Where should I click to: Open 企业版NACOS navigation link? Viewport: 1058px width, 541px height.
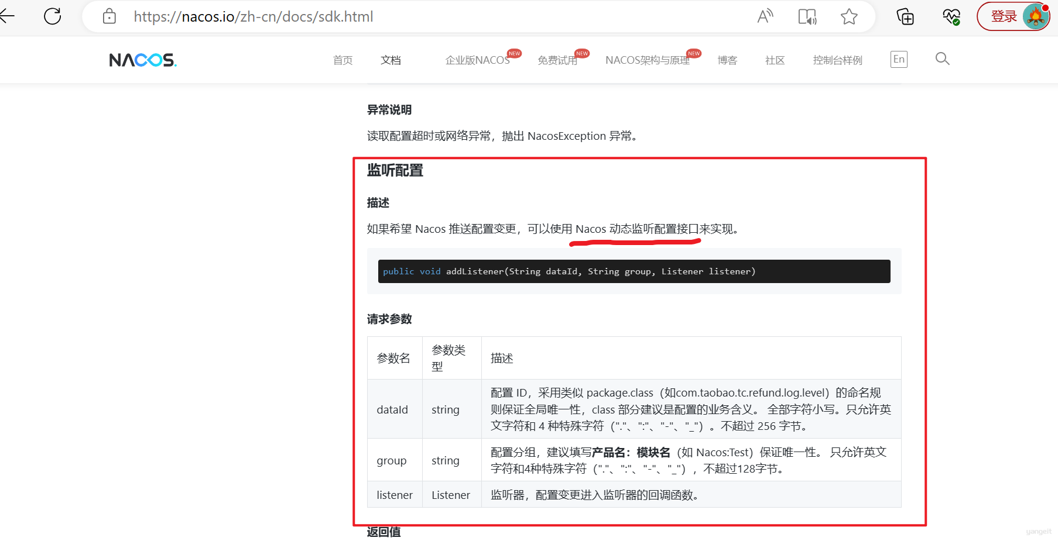(x=478, y=60)
